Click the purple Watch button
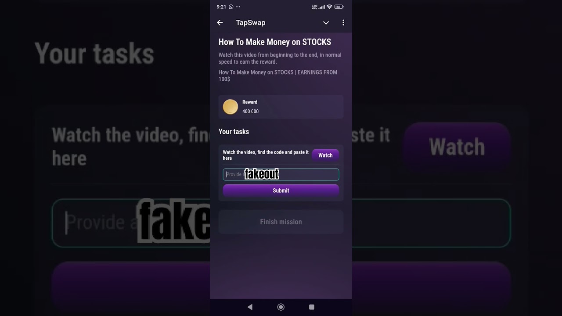562x316 pixels. pos(325,155)
